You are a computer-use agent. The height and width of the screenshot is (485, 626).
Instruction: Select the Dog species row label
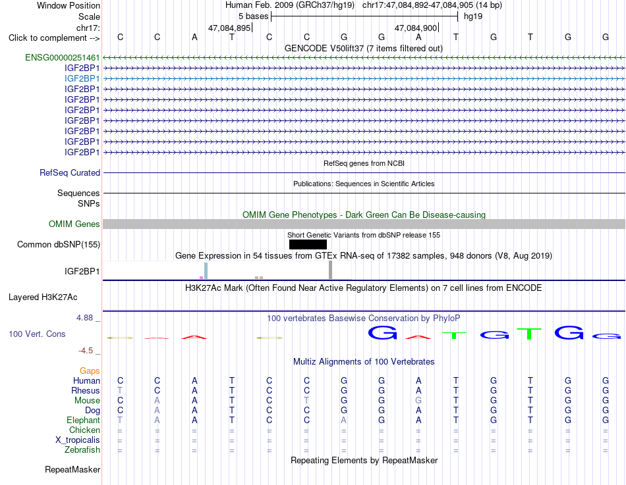93,411
